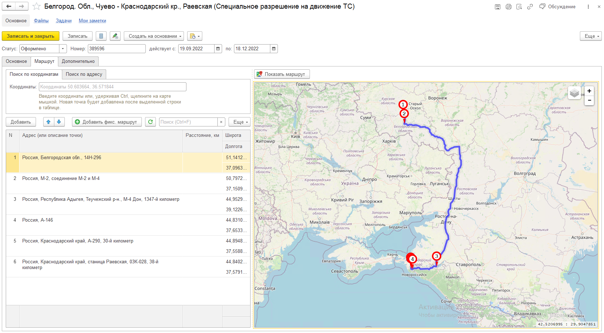
Task: Open the map layers switcher
Action: pyautogui.click(x=574, y=93)
